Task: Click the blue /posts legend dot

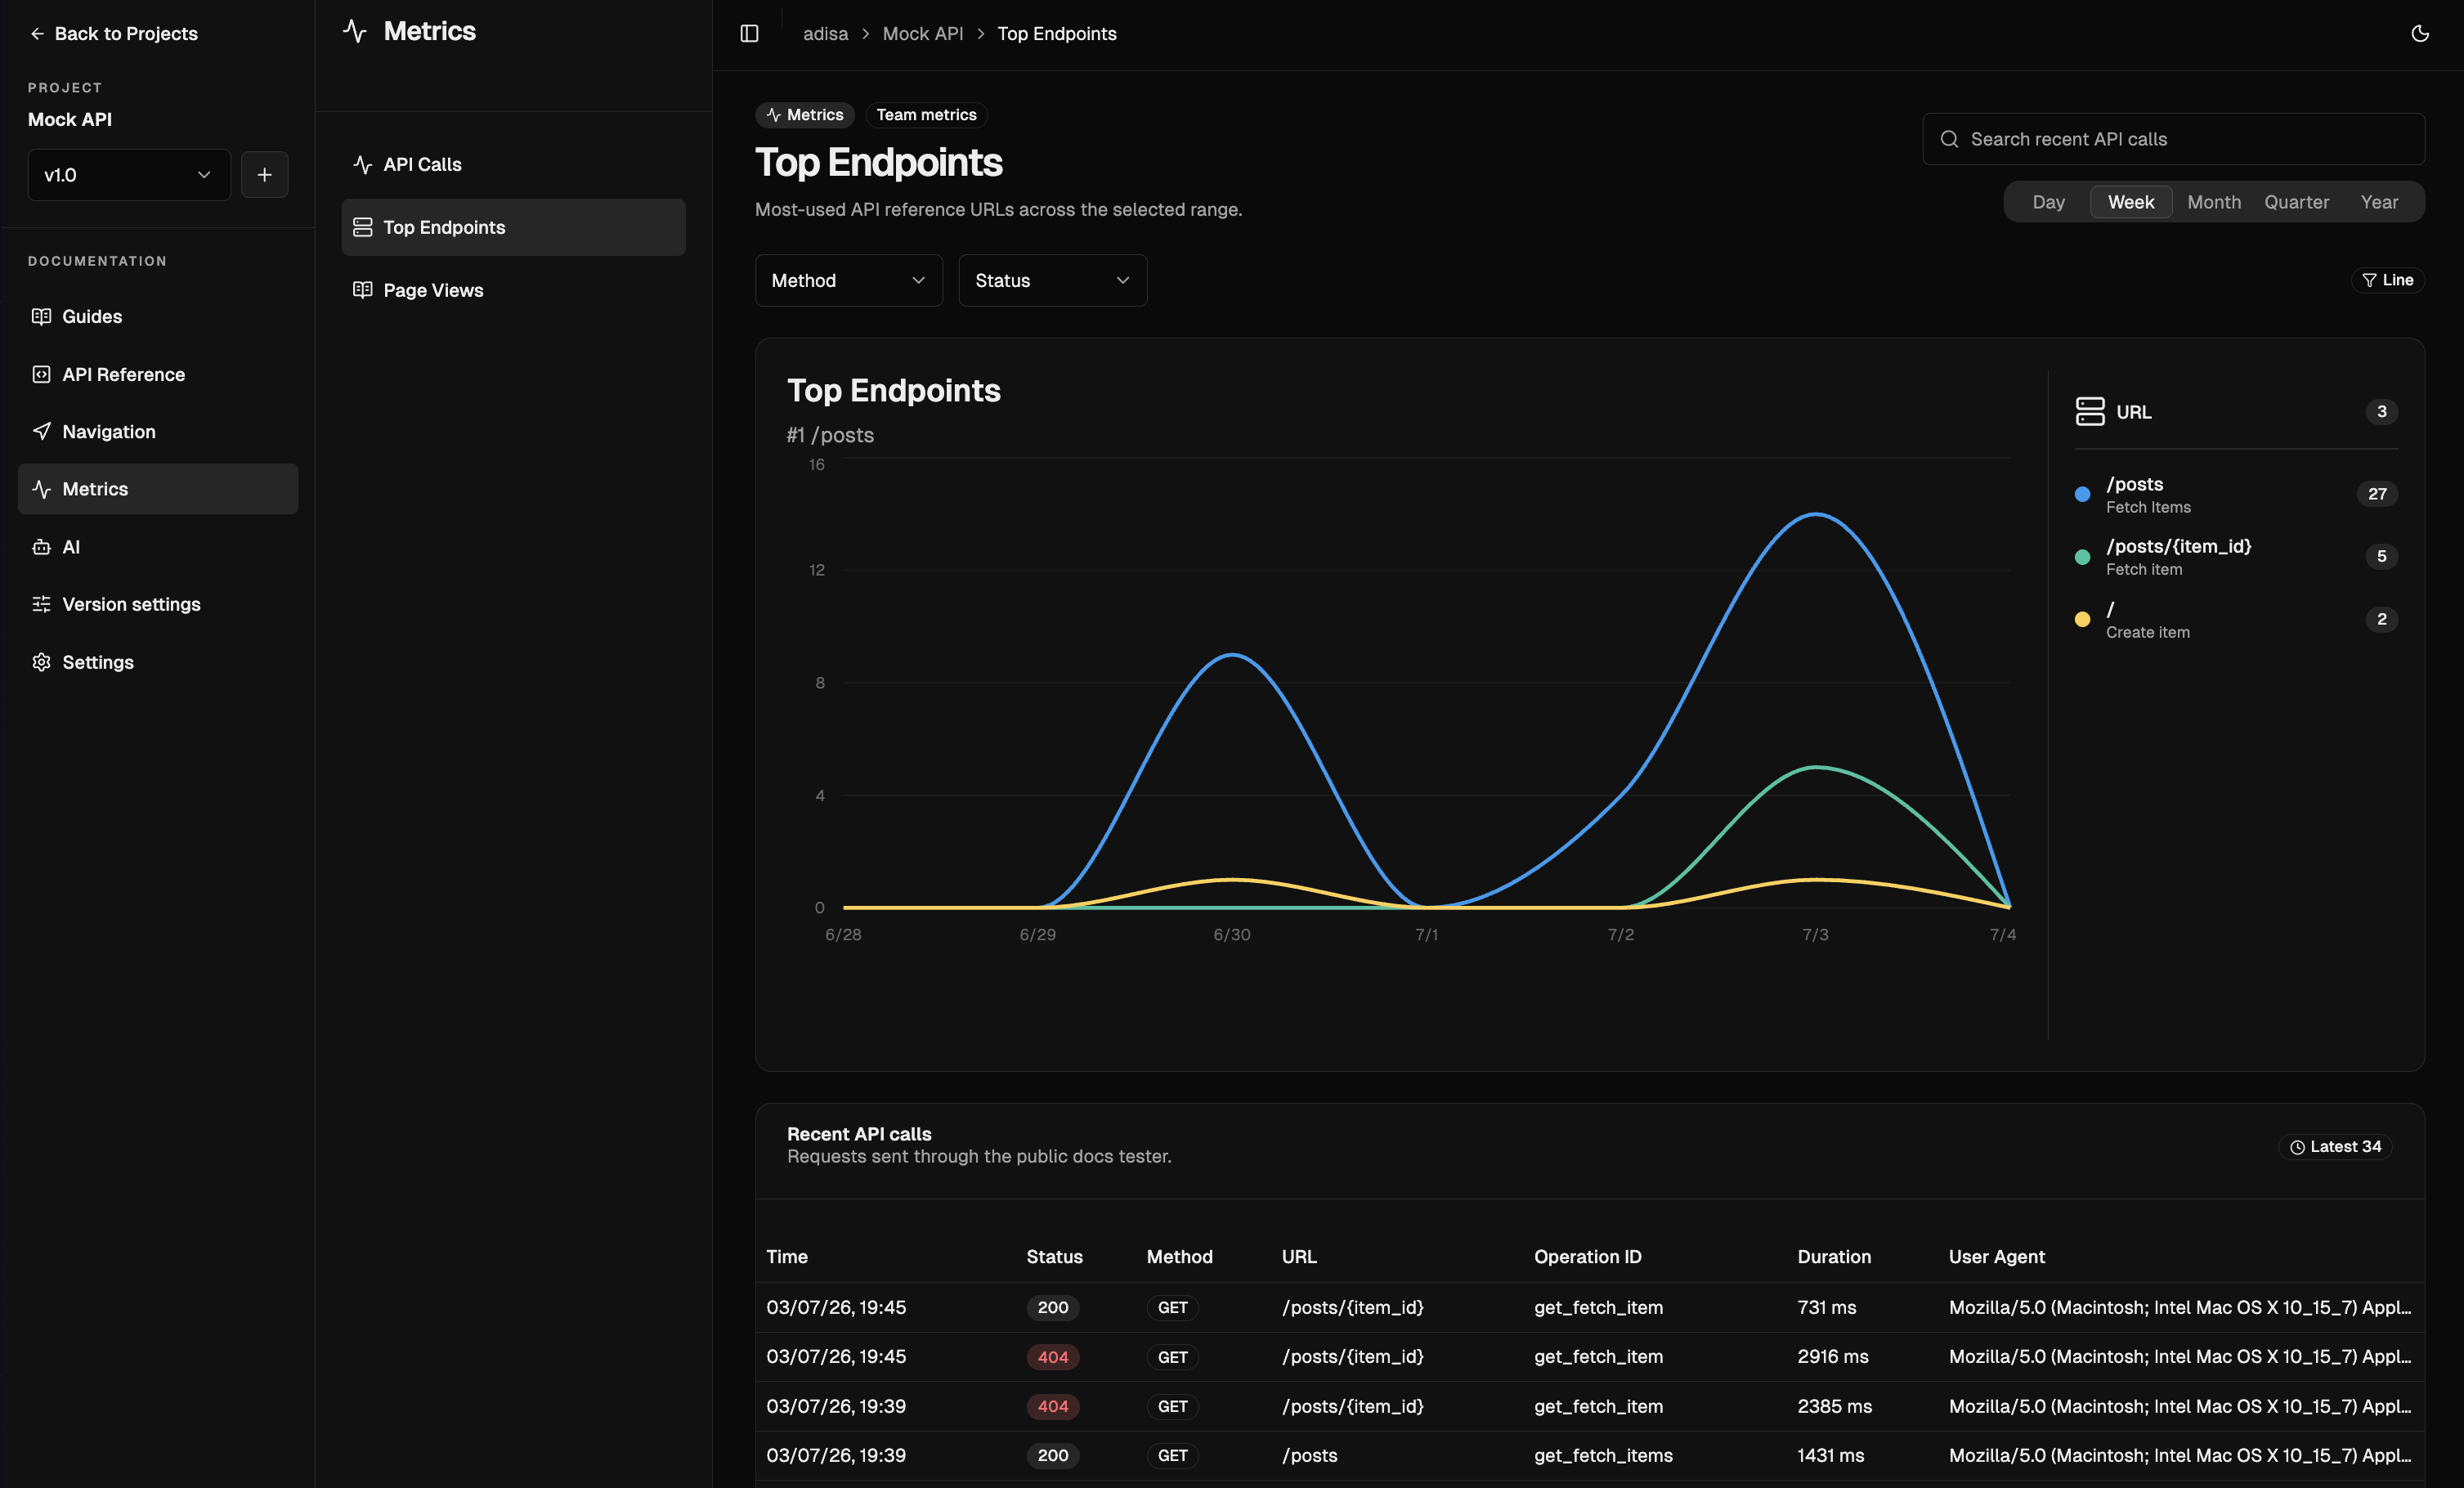Action: tap(2082, 494)
